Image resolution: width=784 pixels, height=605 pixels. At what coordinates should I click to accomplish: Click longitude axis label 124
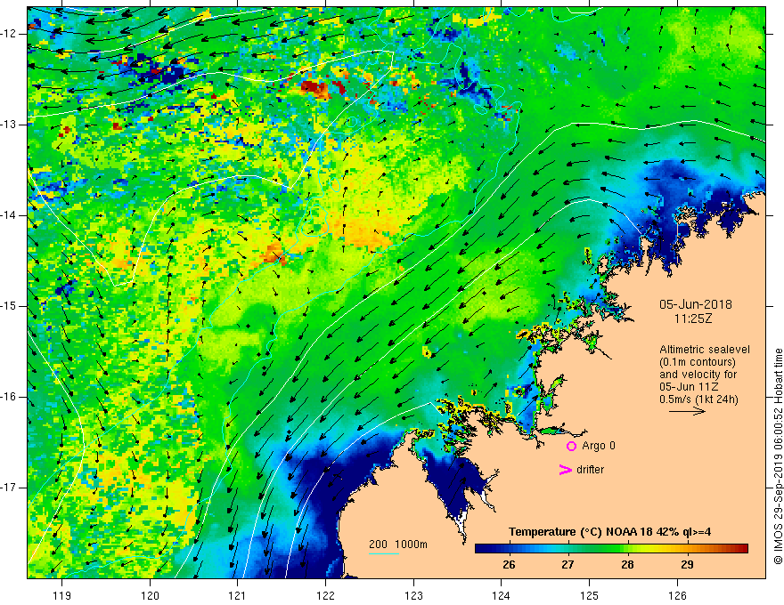pyautogui.click(x=502, y=595)
